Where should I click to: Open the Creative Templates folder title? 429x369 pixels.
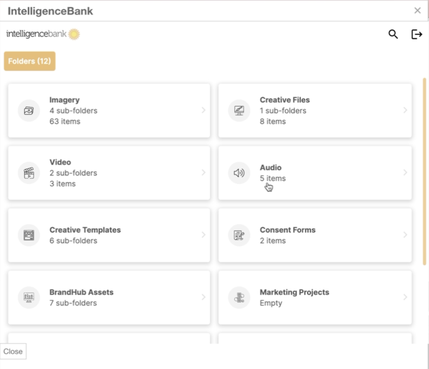click(x=85, y=230)
